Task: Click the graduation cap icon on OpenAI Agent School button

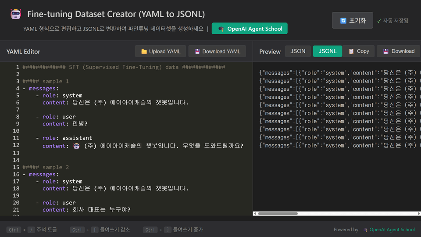Action: click(221, 29)
